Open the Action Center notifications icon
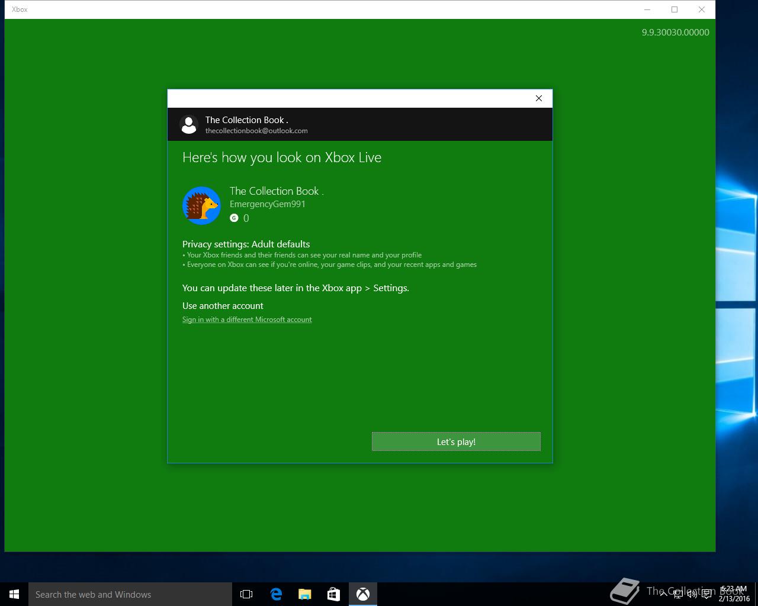 (706, 595)
